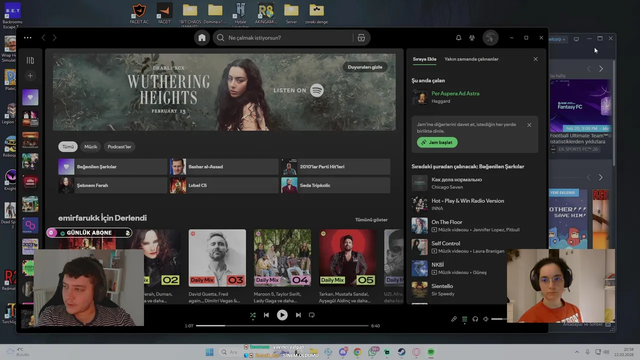
Task: Skip to the next track
Action: pos(298,315)
